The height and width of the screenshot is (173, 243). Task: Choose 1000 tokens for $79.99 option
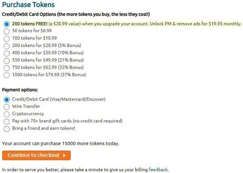(x=6, y=75)
